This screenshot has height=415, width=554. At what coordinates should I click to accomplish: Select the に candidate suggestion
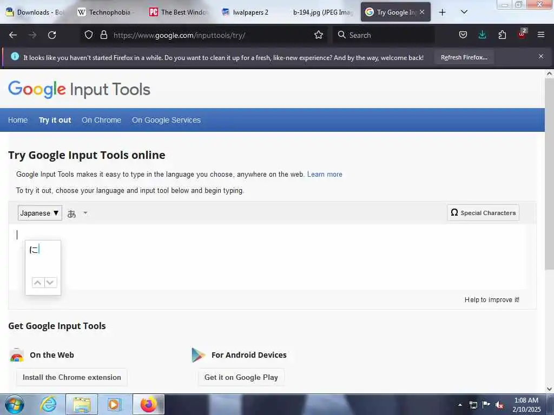[x=34, y=250]
